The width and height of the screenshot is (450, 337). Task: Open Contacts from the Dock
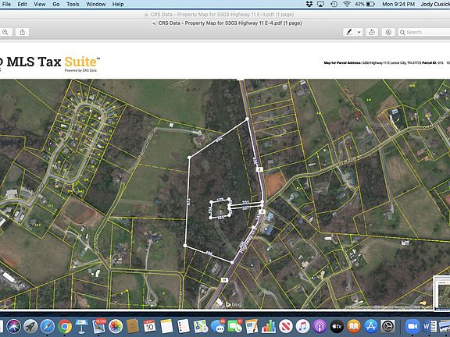[133, 326]
